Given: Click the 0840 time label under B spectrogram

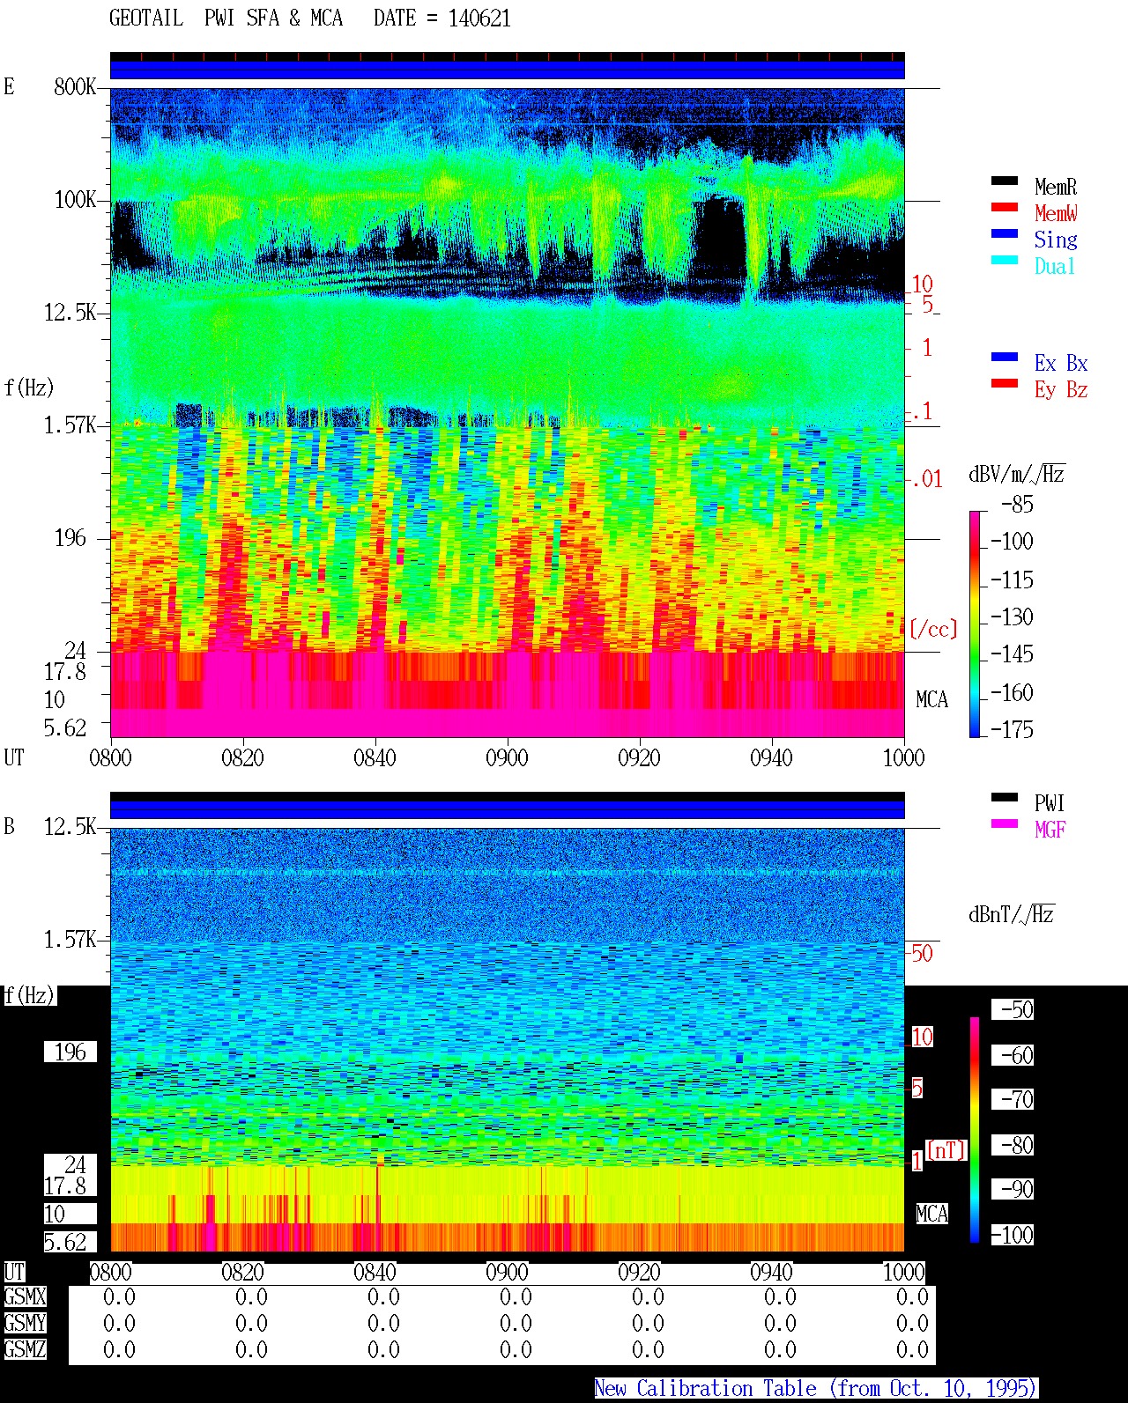Looking at the screenshot, I should (375, 1273).
